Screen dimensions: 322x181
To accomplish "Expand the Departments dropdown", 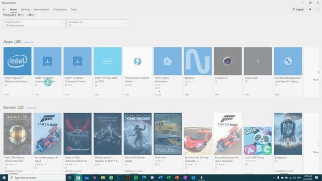I will (x=35, y=24).
